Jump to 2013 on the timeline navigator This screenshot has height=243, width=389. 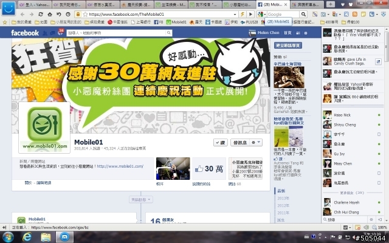(283, 199)
